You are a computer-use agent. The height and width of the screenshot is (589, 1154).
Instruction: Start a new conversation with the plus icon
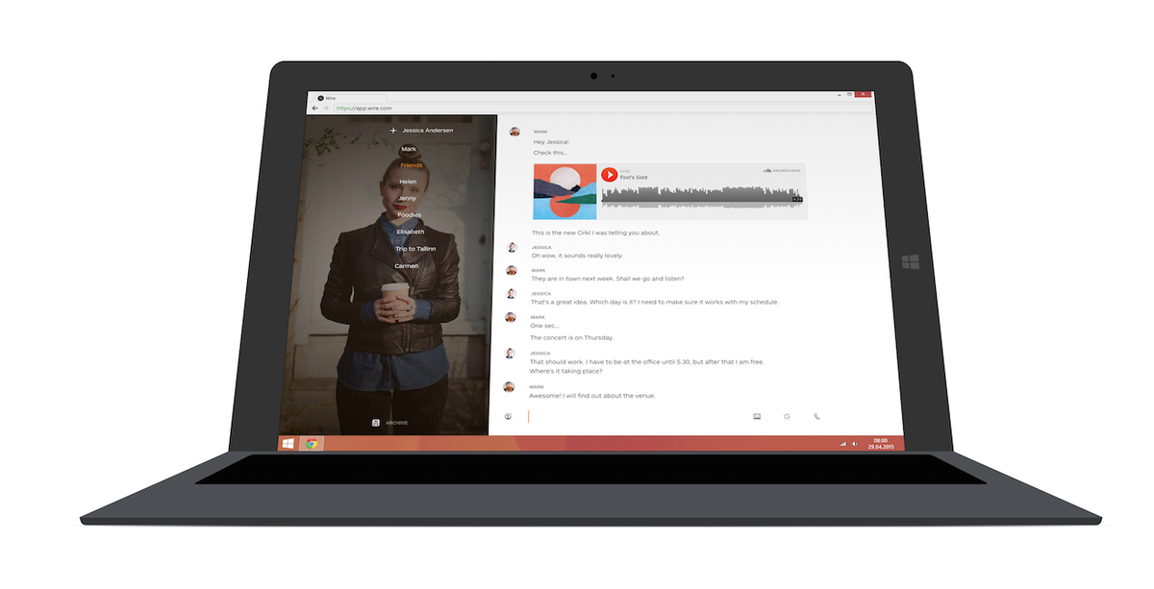[x=392, y=130]
